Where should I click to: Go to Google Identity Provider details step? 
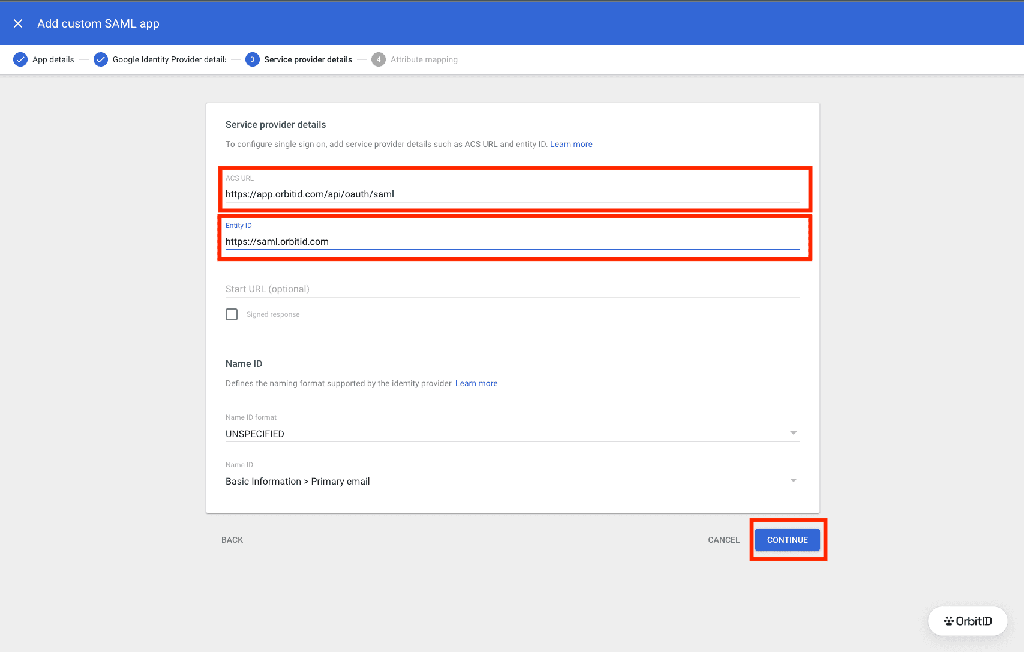(x=170, y=59)
